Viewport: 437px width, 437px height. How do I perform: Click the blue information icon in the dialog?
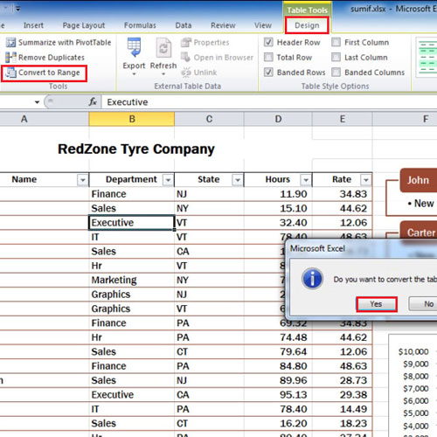[x=312, y=279]
